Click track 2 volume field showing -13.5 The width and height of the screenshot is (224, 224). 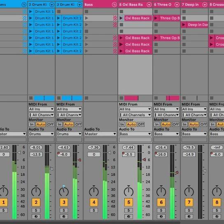click(36, 154)
